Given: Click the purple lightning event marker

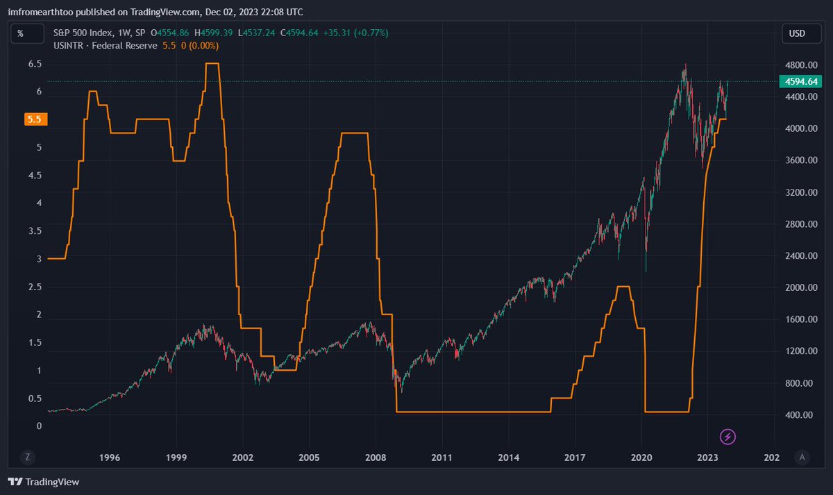Looking at the screenshot, I should coord(727,437).
